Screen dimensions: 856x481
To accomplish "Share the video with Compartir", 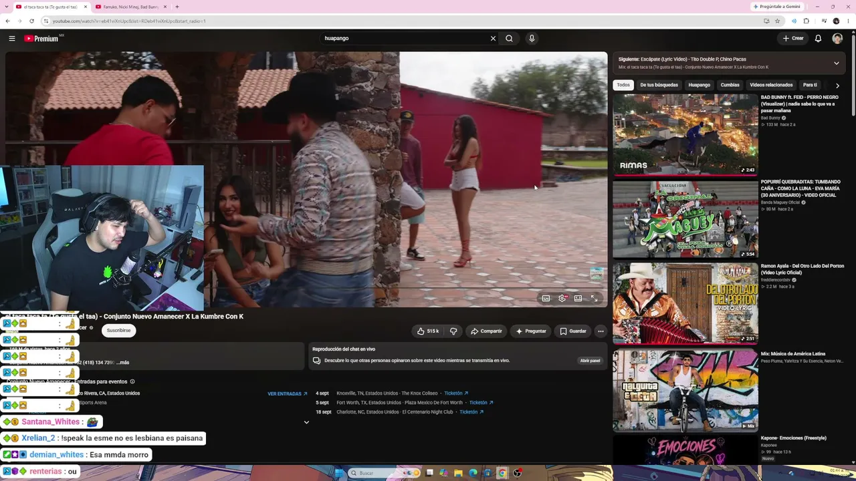I will tap(486, 331).
